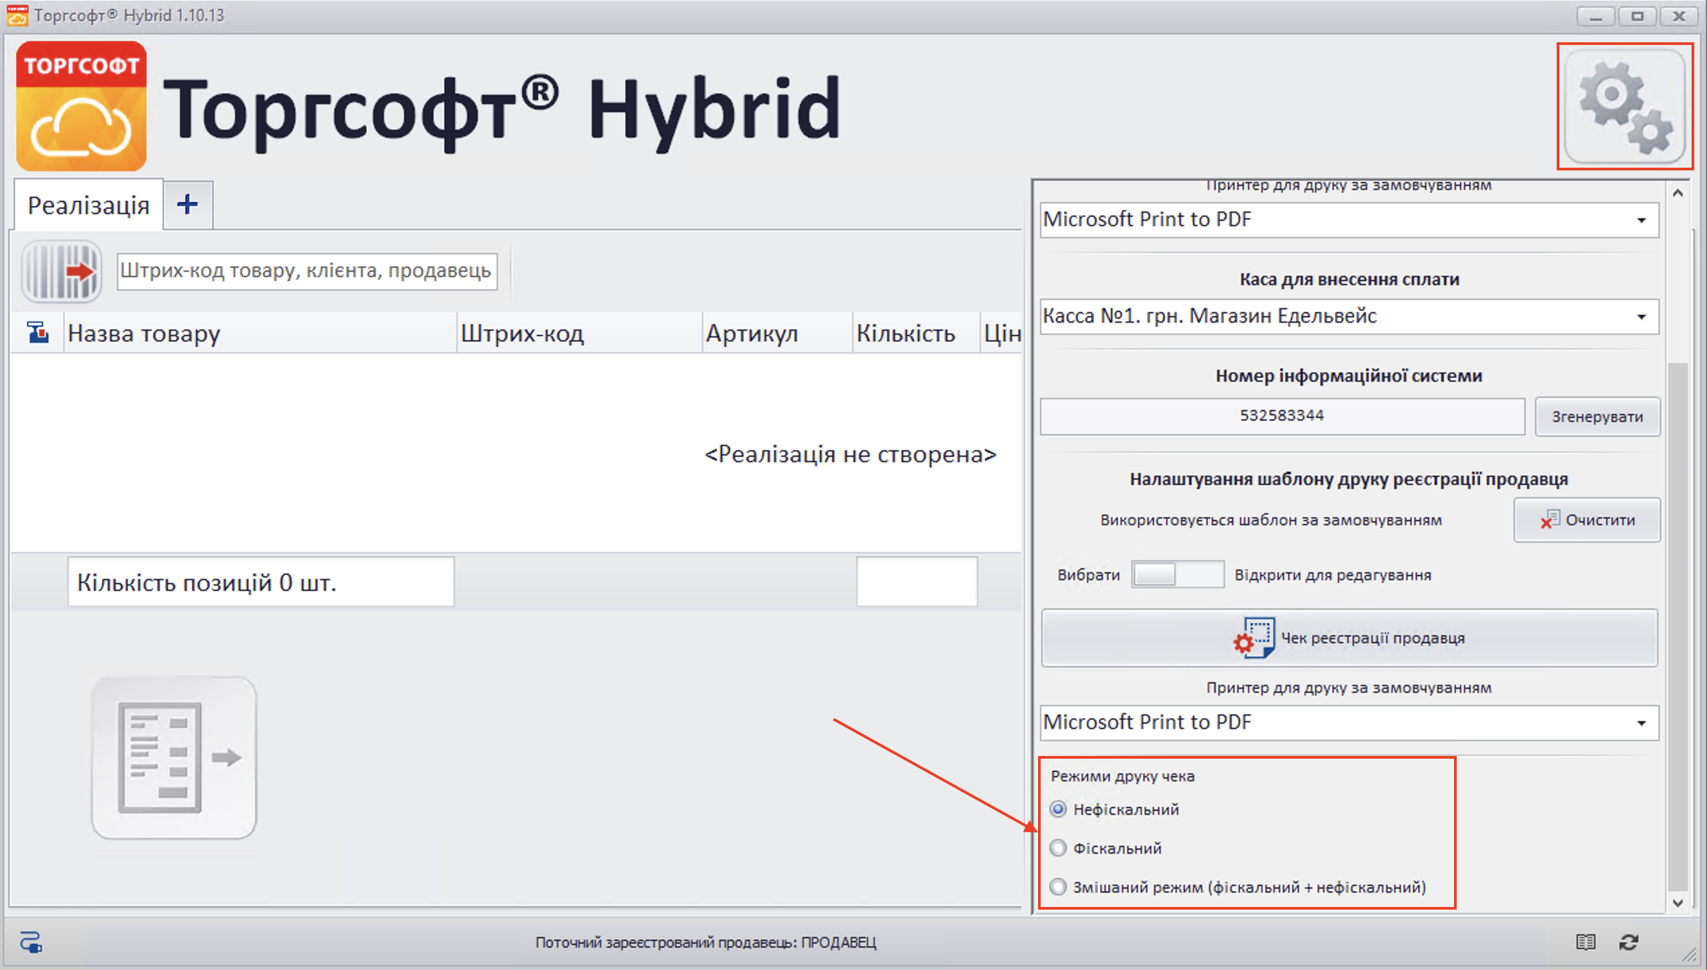The width and height of the screenshot is (1707, 970).
Task: Click the receipt document arrow icon
Action: (174, 758)
